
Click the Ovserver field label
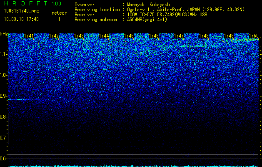[x=85, y=5]
